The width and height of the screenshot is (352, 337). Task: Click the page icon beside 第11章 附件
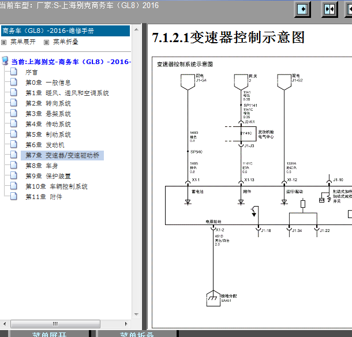pyautogui.click(x=14, y=196)
